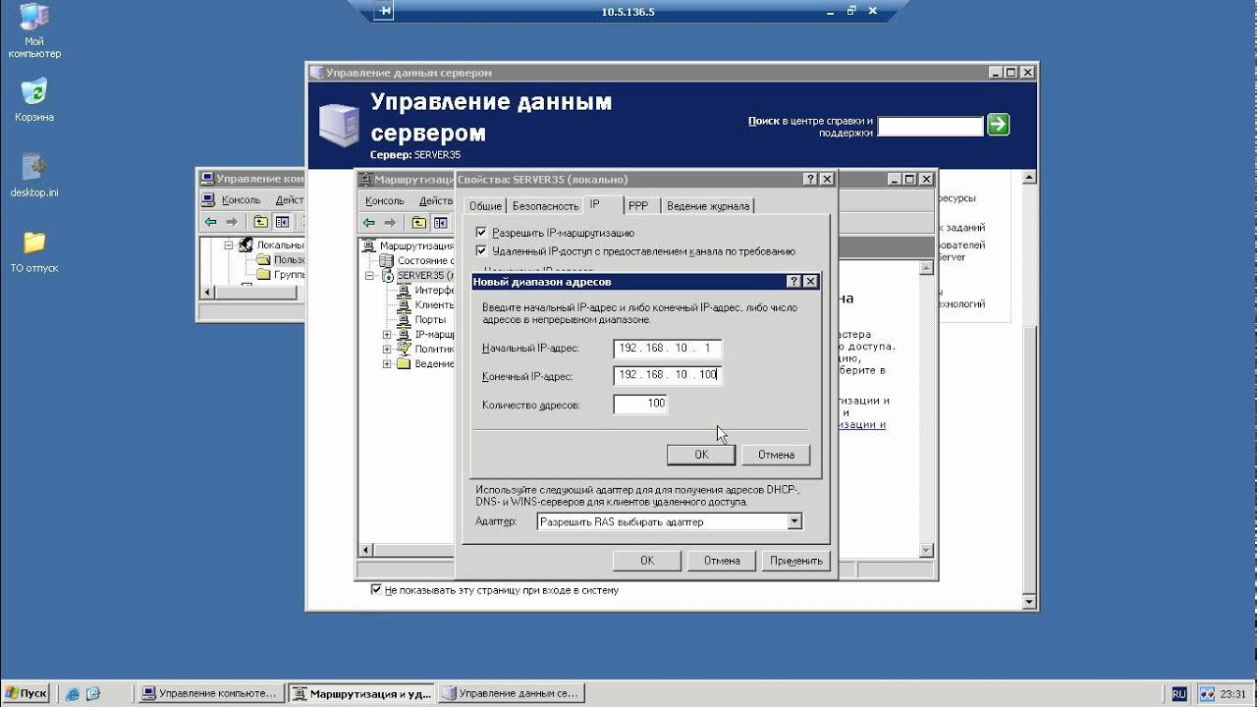Click OK in Свойства SERVER35 dialog

[646, 561]
